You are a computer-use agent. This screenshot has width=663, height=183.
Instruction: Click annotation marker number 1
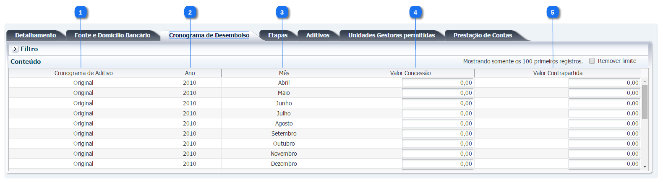click(x=81, y=13)
